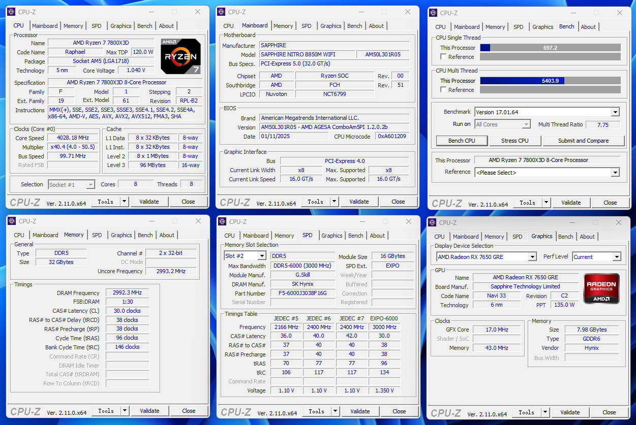Click the Radeon Graphics logo in GPU section
The height and width of the screenshot is (425, 636).
coord(601,288)
